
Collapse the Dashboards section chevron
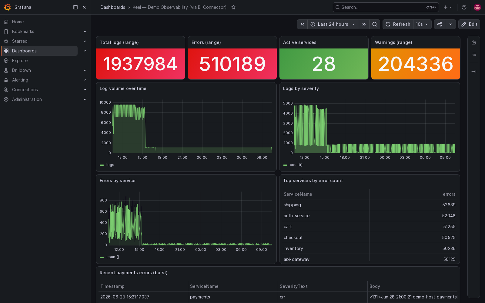[x=85, y=51]
